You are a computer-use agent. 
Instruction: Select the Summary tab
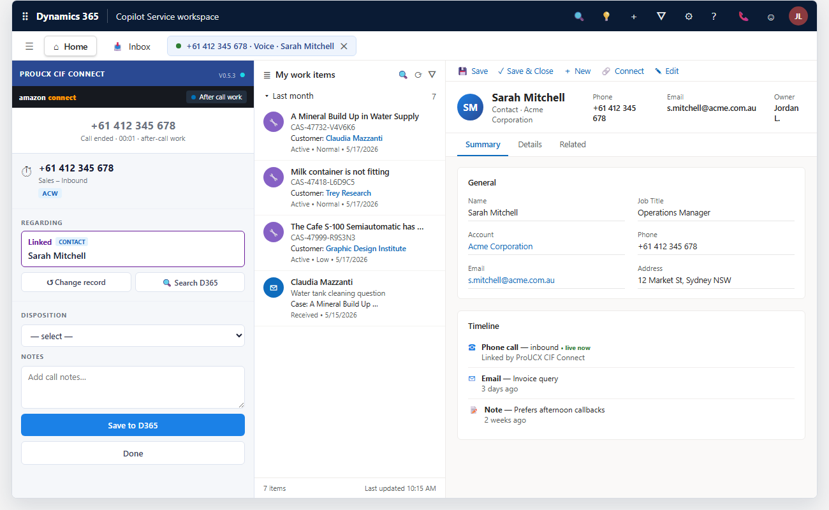[483, 145]
